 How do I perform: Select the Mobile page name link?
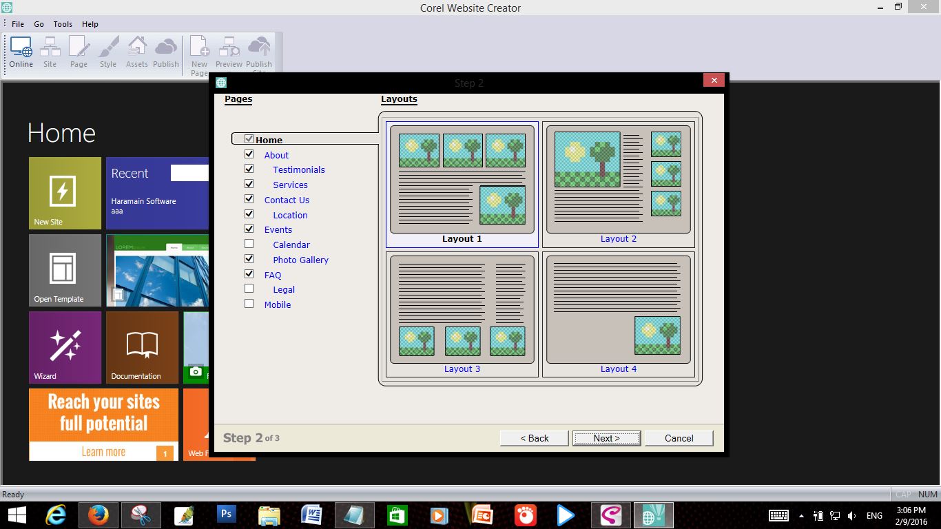(278, 304)
